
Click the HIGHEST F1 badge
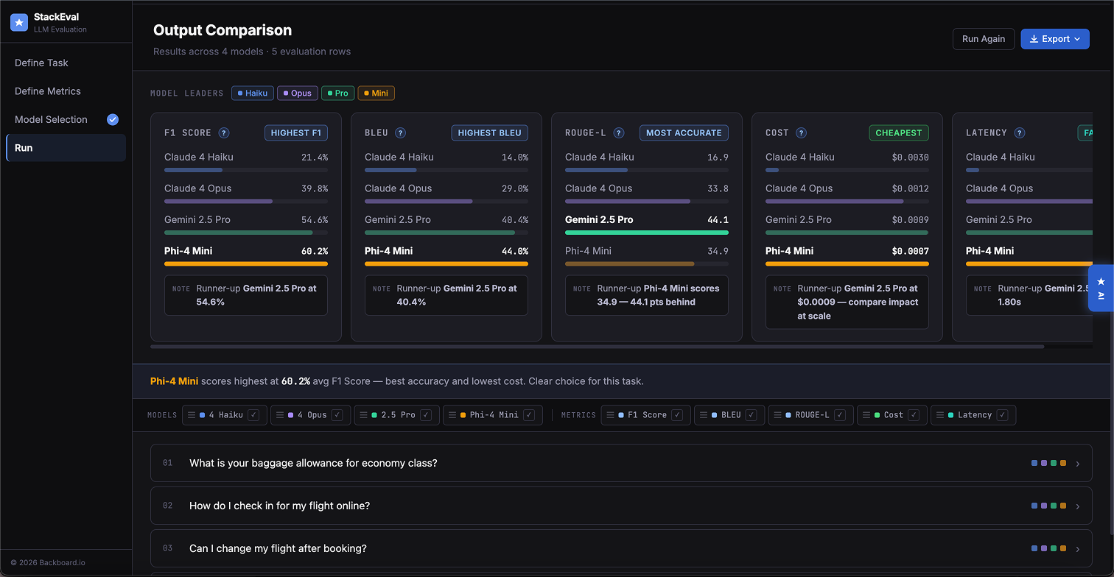click(296, 133)
